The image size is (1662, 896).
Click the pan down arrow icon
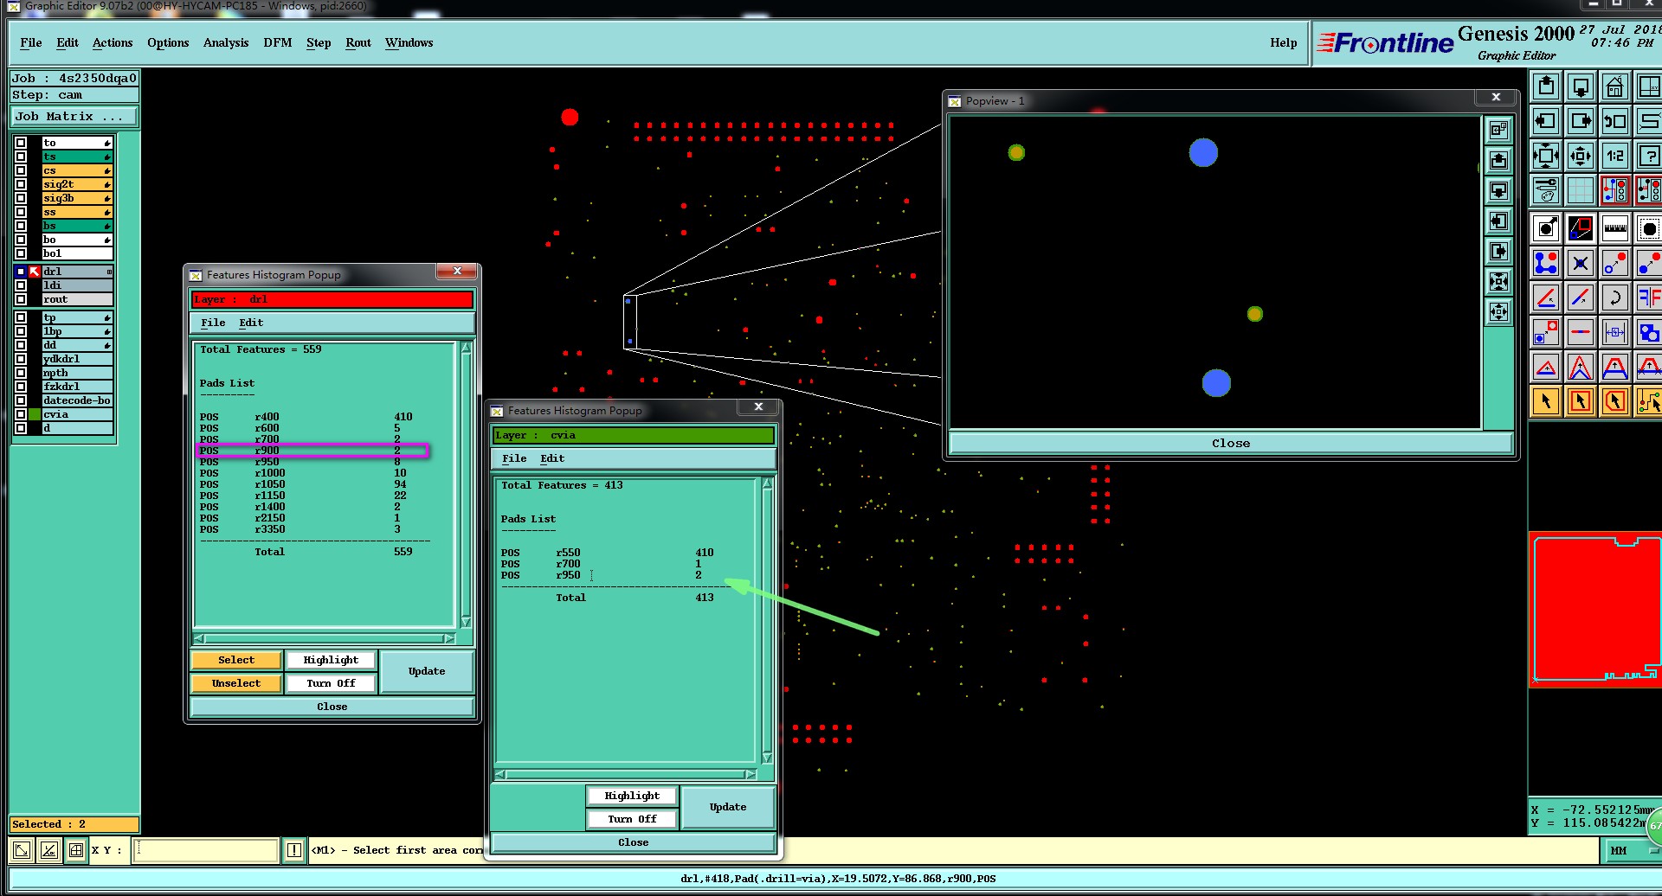(x=1581, y=86)
